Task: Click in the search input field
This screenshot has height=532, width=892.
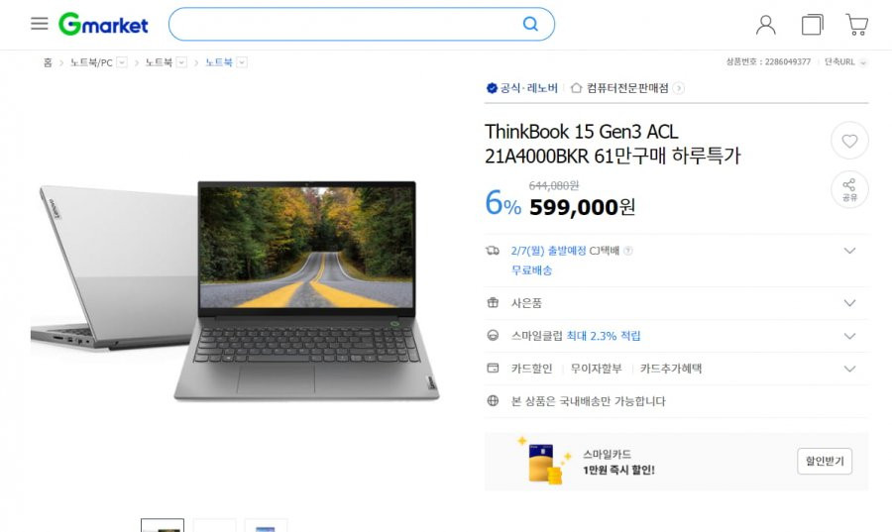Action: click(345, 24)
